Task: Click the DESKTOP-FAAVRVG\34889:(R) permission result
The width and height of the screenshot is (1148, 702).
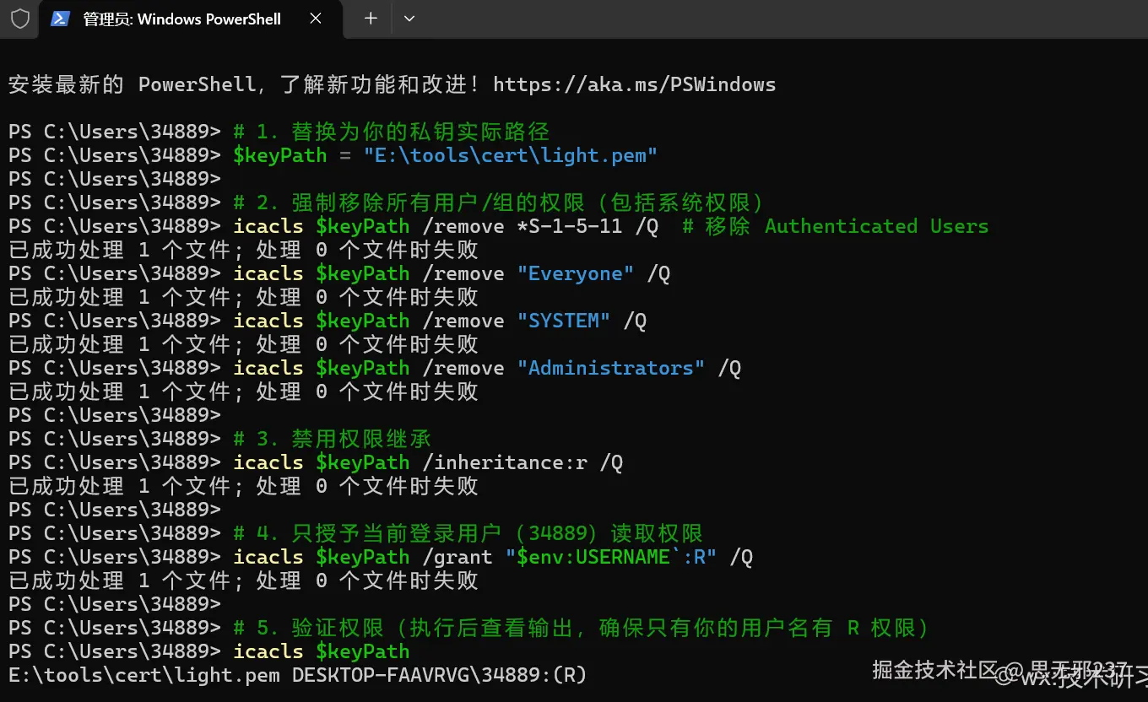Action: click(x=437, y=674)
